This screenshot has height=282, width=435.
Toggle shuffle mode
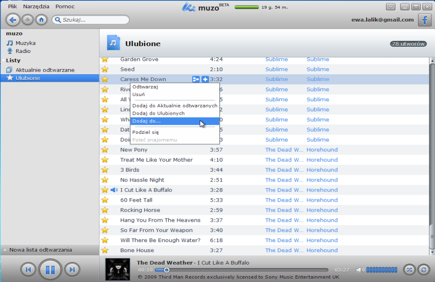point(409,269)
